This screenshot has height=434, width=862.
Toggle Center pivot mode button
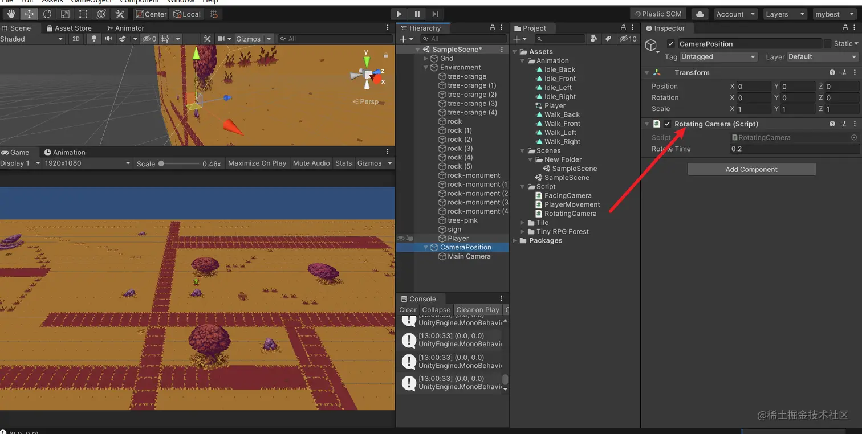[x=151, y=14]
